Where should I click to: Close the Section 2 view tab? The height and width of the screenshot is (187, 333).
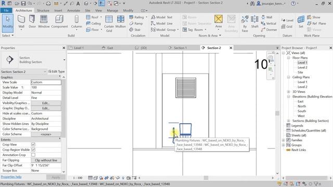pyautogui.click(x=230, y=48)
